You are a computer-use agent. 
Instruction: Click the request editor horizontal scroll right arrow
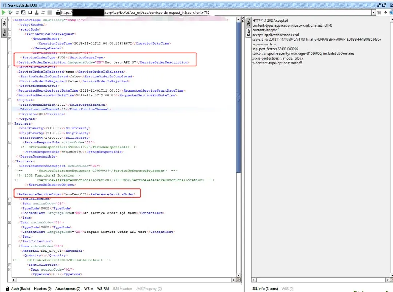point(234,280)
